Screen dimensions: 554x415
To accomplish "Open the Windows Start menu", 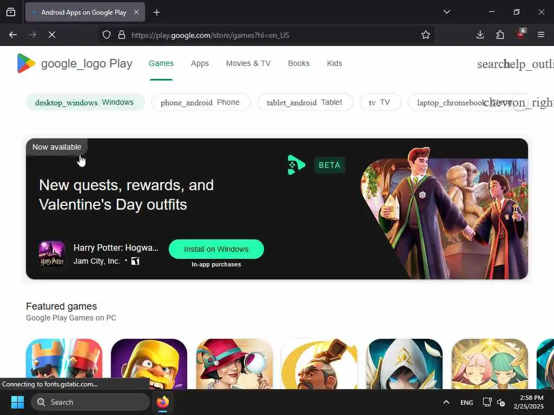I will click(x=17, y=402).
